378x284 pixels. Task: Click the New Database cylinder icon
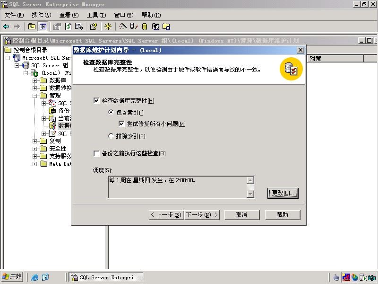click(145, 27)
